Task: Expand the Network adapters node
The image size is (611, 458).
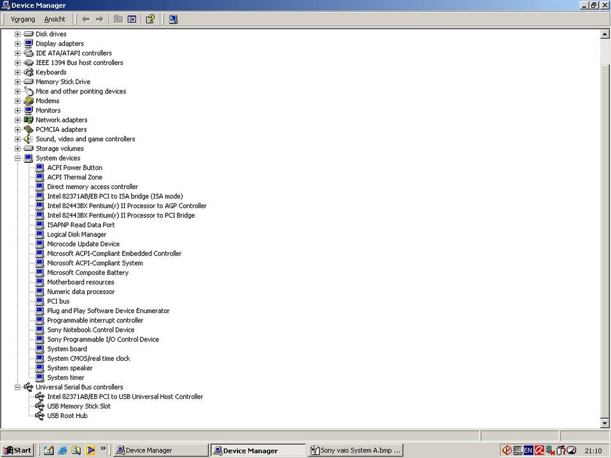Action: pos(18,120)
